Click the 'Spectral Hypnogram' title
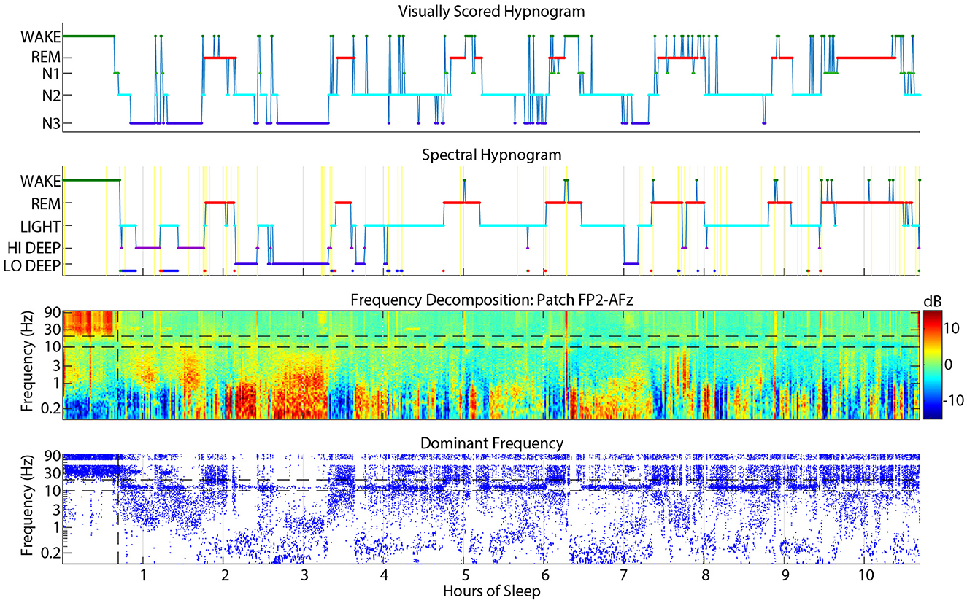The height and width of the screenshot is (603, 967). click(x=491, y=155)
